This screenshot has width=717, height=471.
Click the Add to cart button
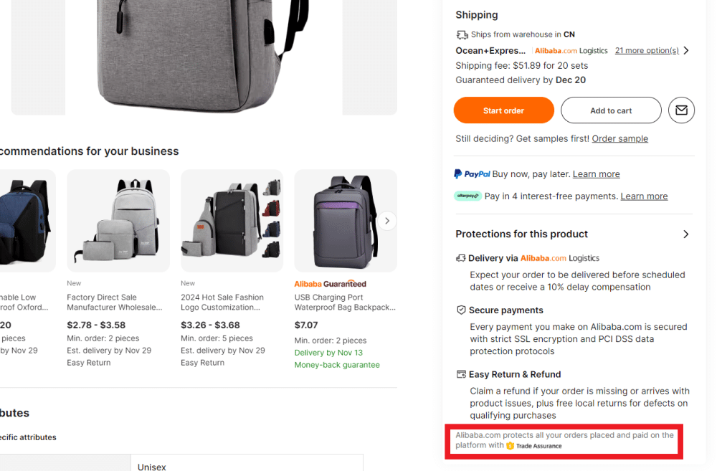tap(610, 110)
